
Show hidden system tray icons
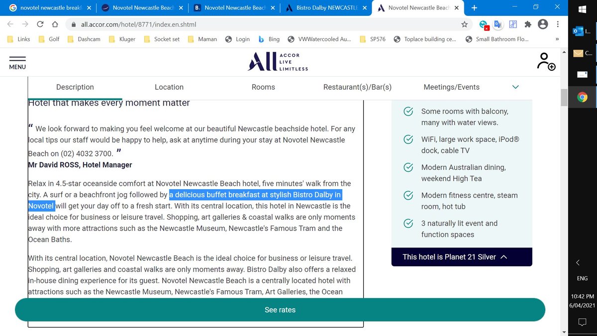coord(578,262)
